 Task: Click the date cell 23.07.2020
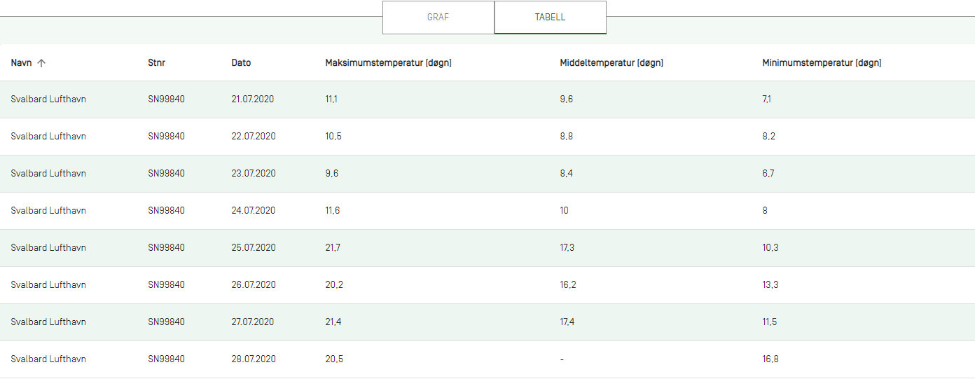tap(254, 174)
